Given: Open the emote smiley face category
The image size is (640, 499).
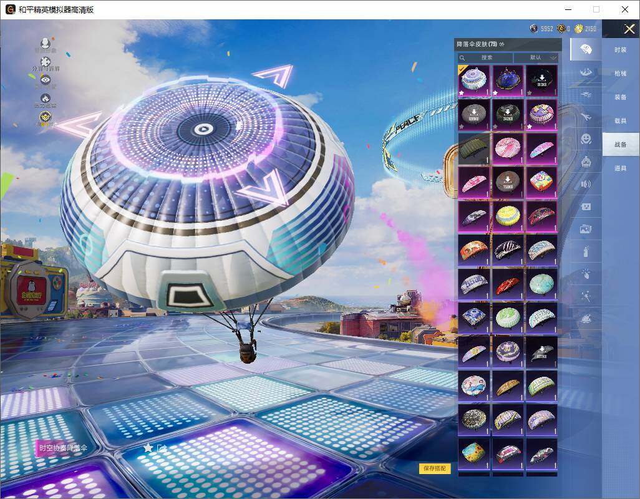Looking at the screenshot, I should 586,138.
